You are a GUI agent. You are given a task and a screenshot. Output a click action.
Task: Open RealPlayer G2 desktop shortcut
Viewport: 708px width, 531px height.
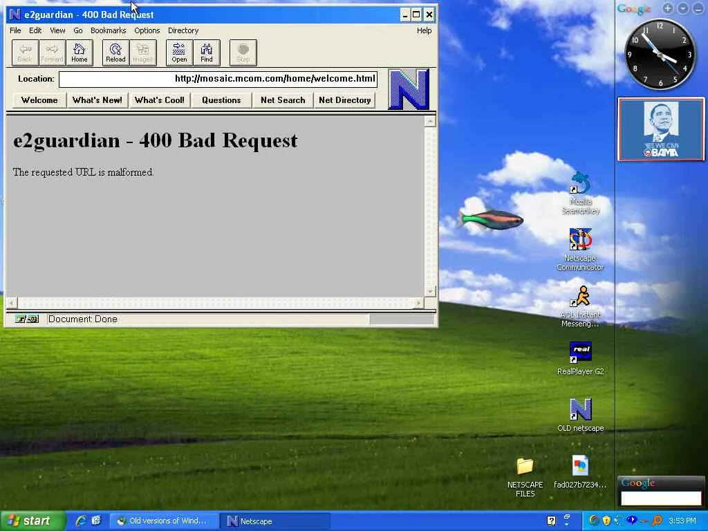580,359
